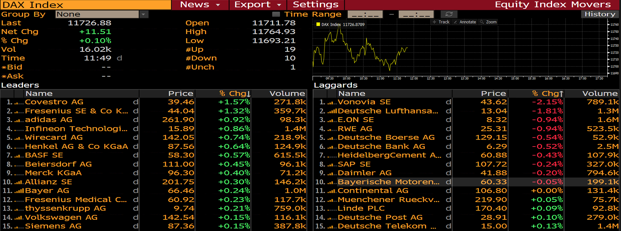
Task: Select Fresenius Medical Care row
Action: [x=153, y=200]
